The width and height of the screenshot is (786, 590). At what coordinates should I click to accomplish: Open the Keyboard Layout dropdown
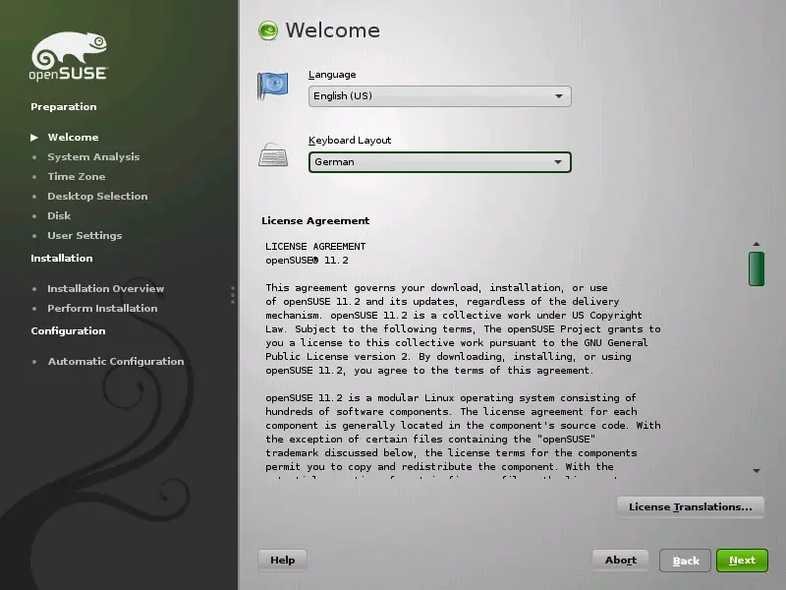click(x=439, y=162)
